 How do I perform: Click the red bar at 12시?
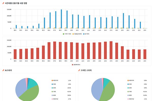pos(83,51)
